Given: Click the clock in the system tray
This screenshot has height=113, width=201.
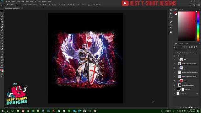Looking at the screenshot, I should (192, 111).
